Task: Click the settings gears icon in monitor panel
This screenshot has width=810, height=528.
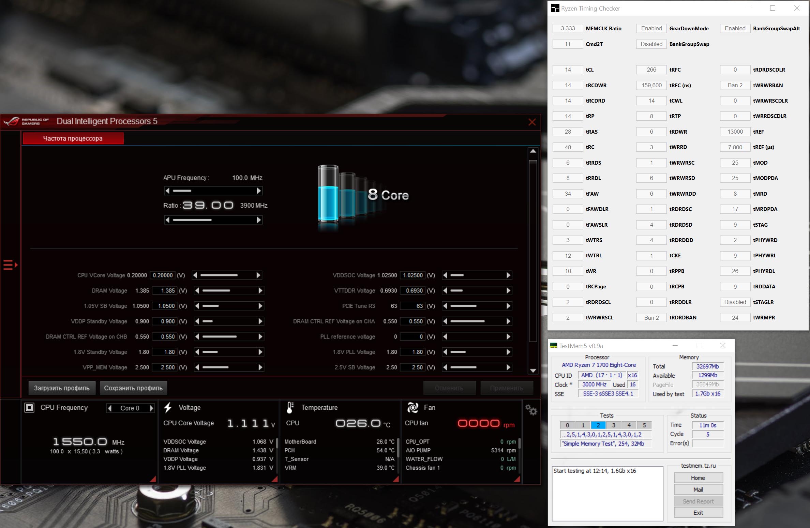Action: pos(531,410)
